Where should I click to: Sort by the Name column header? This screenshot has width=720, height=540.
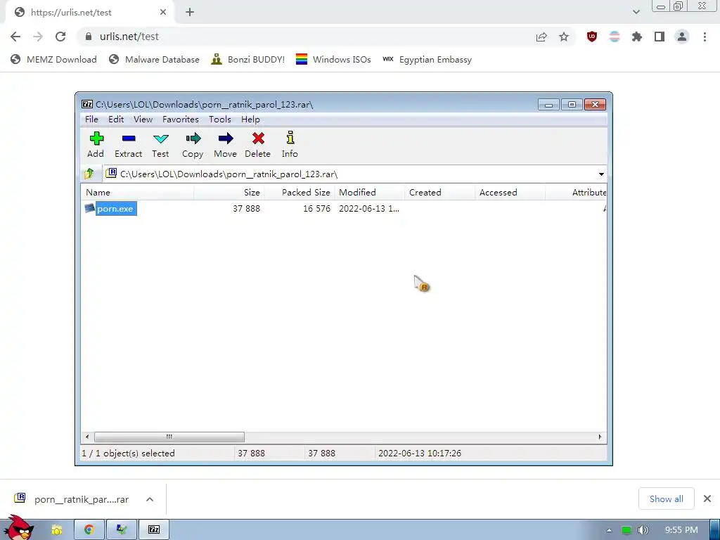(137, 193)
